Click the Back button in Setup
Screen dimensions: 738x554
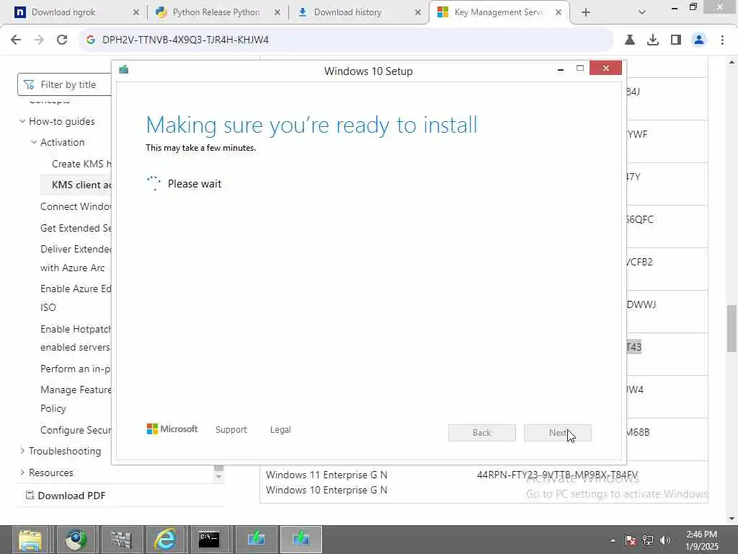[x=482, y=433]
